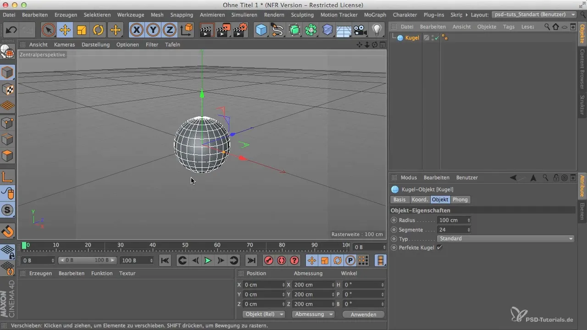Viewport: 587px width, 330px height.
Task: Open the Layout dropdown
Action: click(x=534, y=15)
